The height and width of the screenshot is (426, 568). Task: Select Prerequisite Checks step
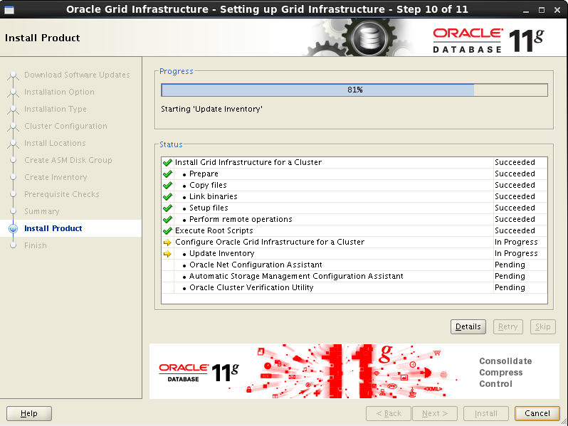(x=62, y=194)
